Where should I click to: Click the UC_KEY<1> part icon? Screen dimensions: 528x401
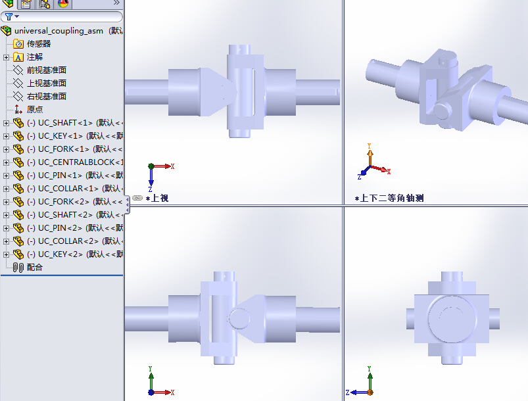click(18, 135)
